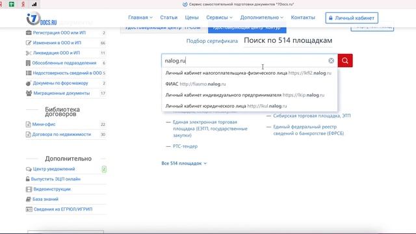Click the chat icon for Центр уведомлений
This screenshot has height=234, width=416.
point(29,169)
